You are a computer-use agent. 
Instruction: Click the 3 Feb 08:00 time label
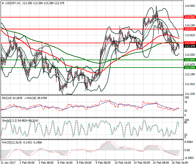click(x=46, y=163)
